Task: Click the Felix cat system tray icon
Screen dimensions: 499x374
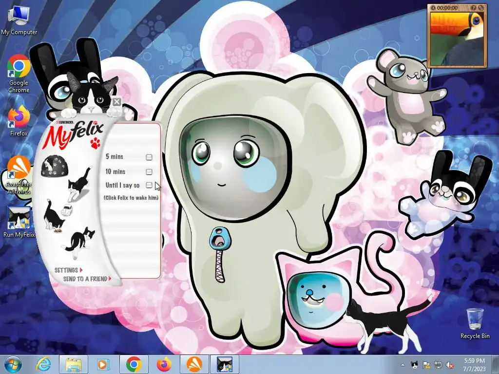Action: pos(414,365)
